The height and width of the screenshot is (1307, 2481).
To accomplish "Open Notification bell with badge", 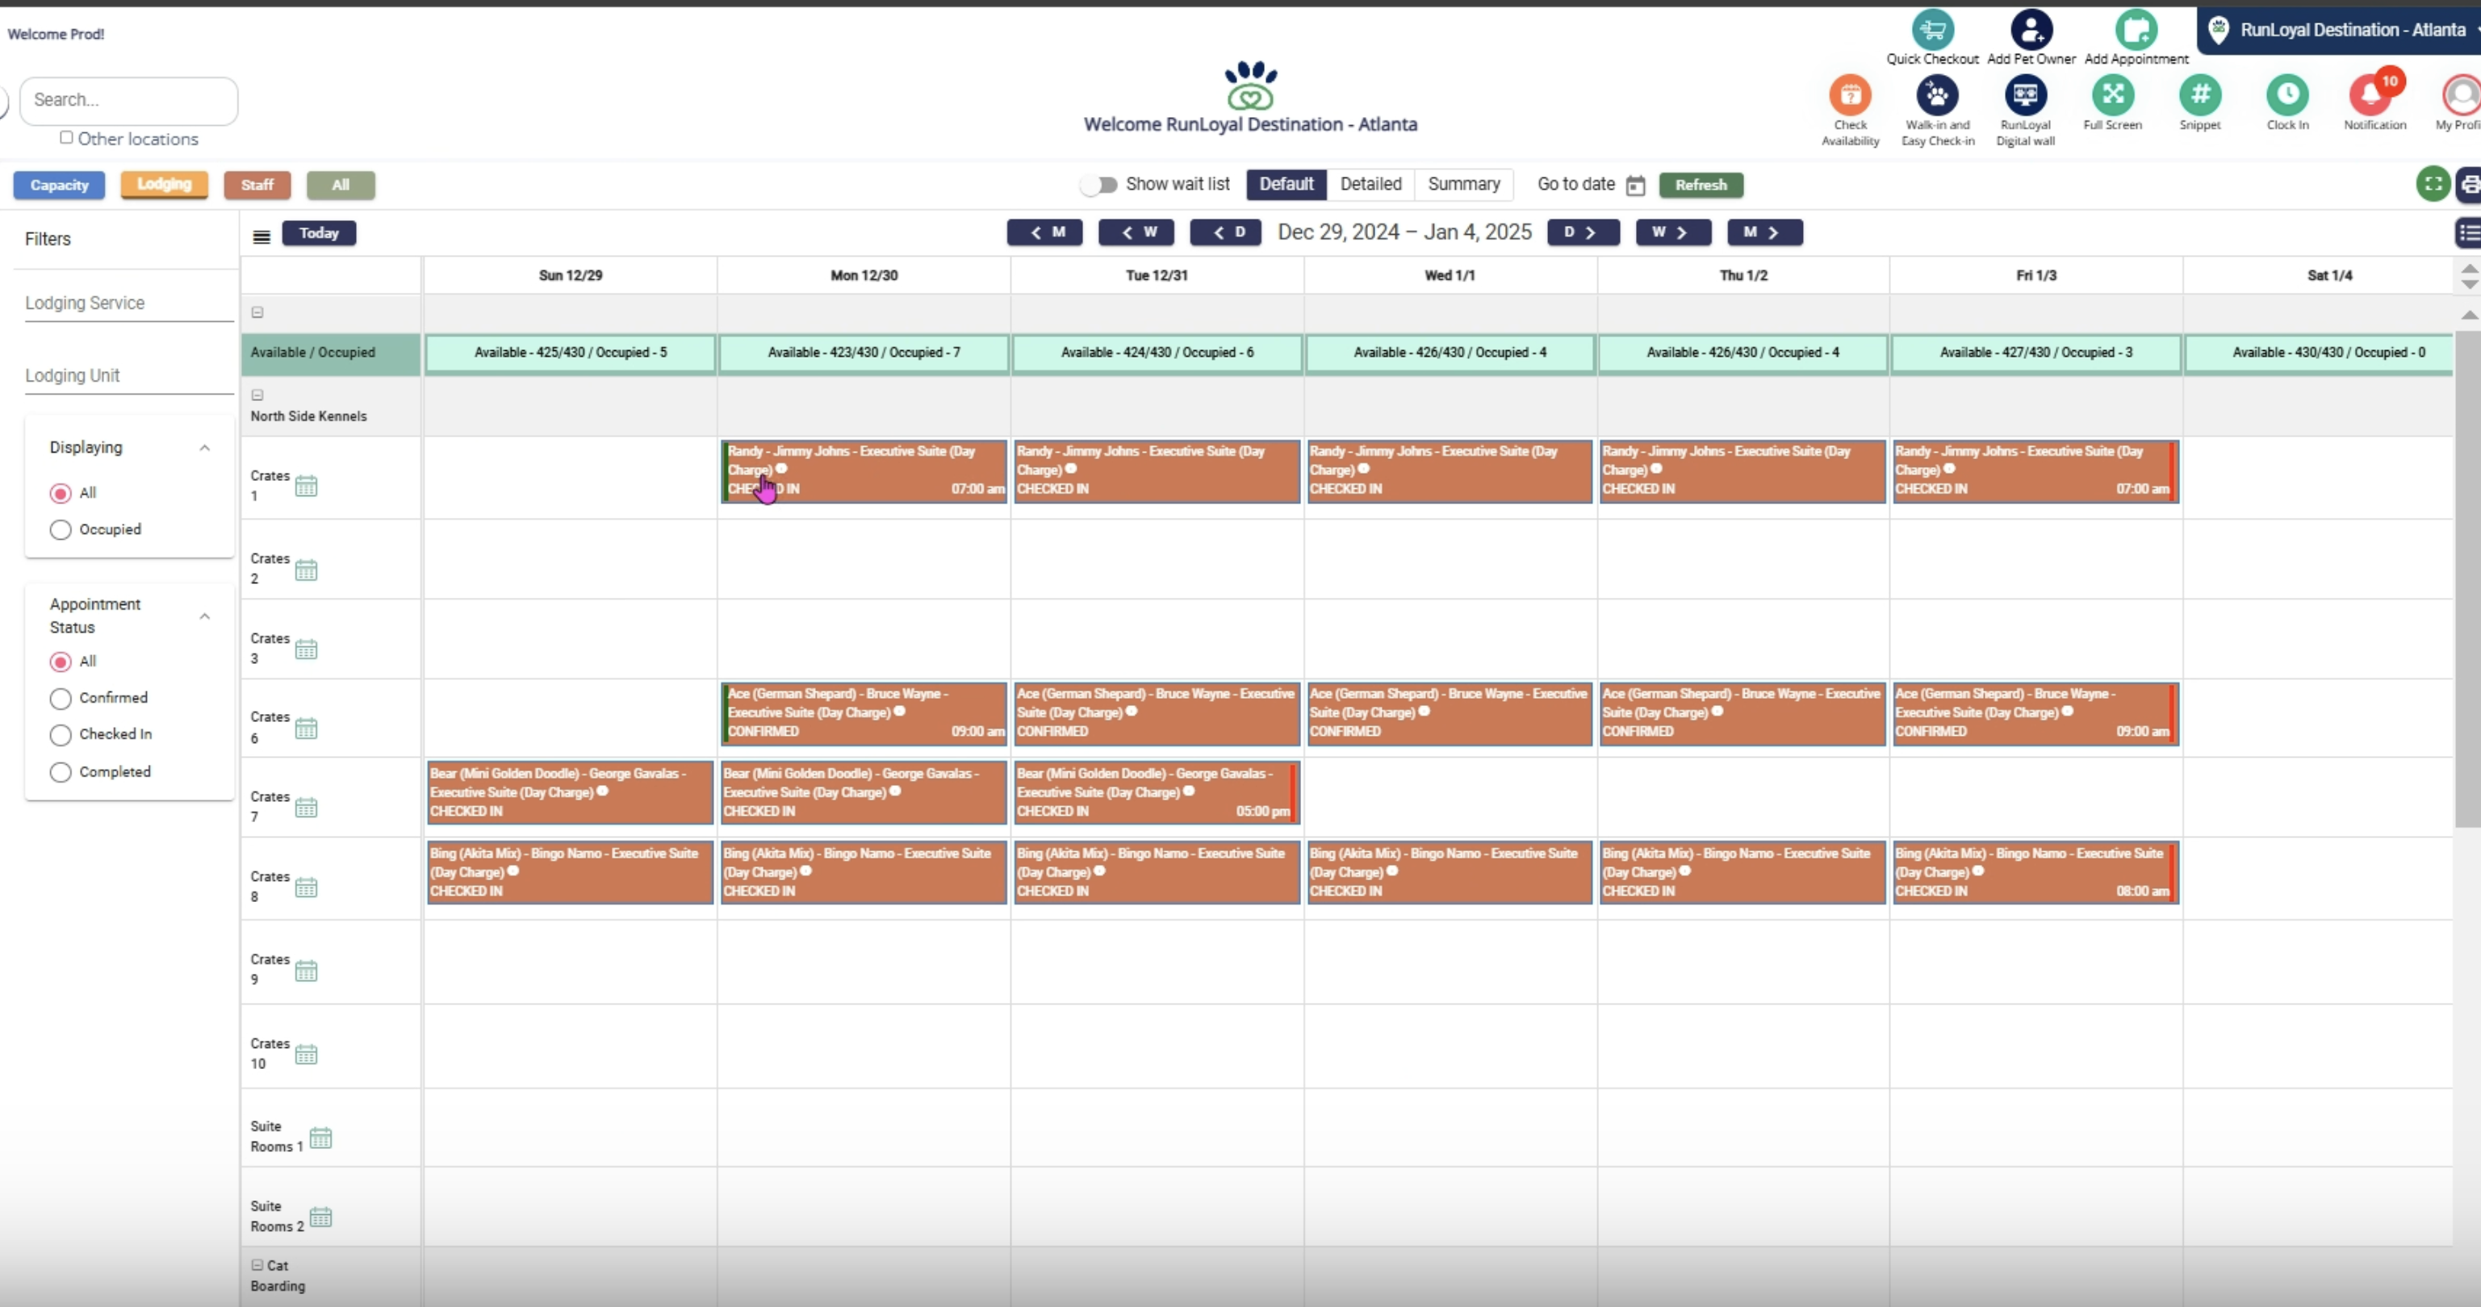I will [x=2372, y=95].
